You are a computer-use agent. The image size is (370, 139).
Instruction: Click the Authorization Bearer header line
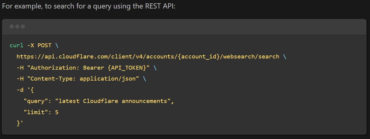pyautogui.click(x=87, y=68)
